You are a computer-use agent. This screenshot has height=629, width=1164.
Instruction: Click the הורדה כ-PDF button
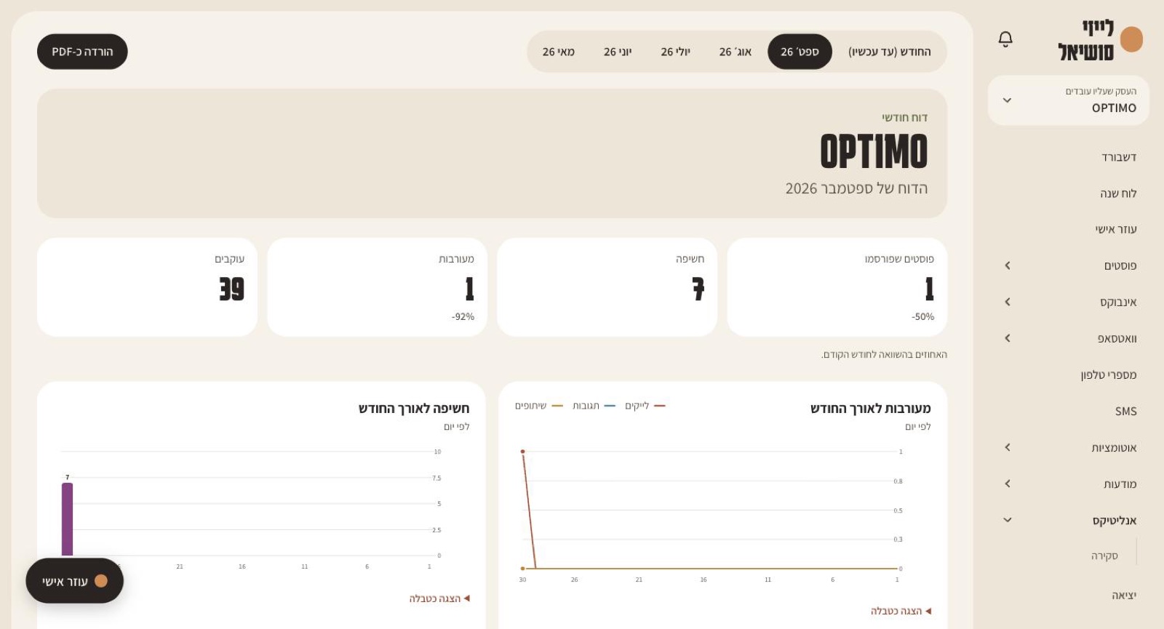pos(82,52)
